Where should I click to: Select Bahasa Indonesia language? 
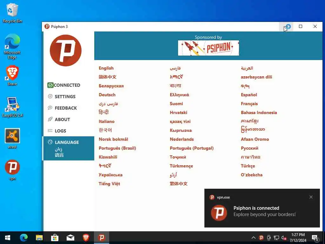(259, 113)
